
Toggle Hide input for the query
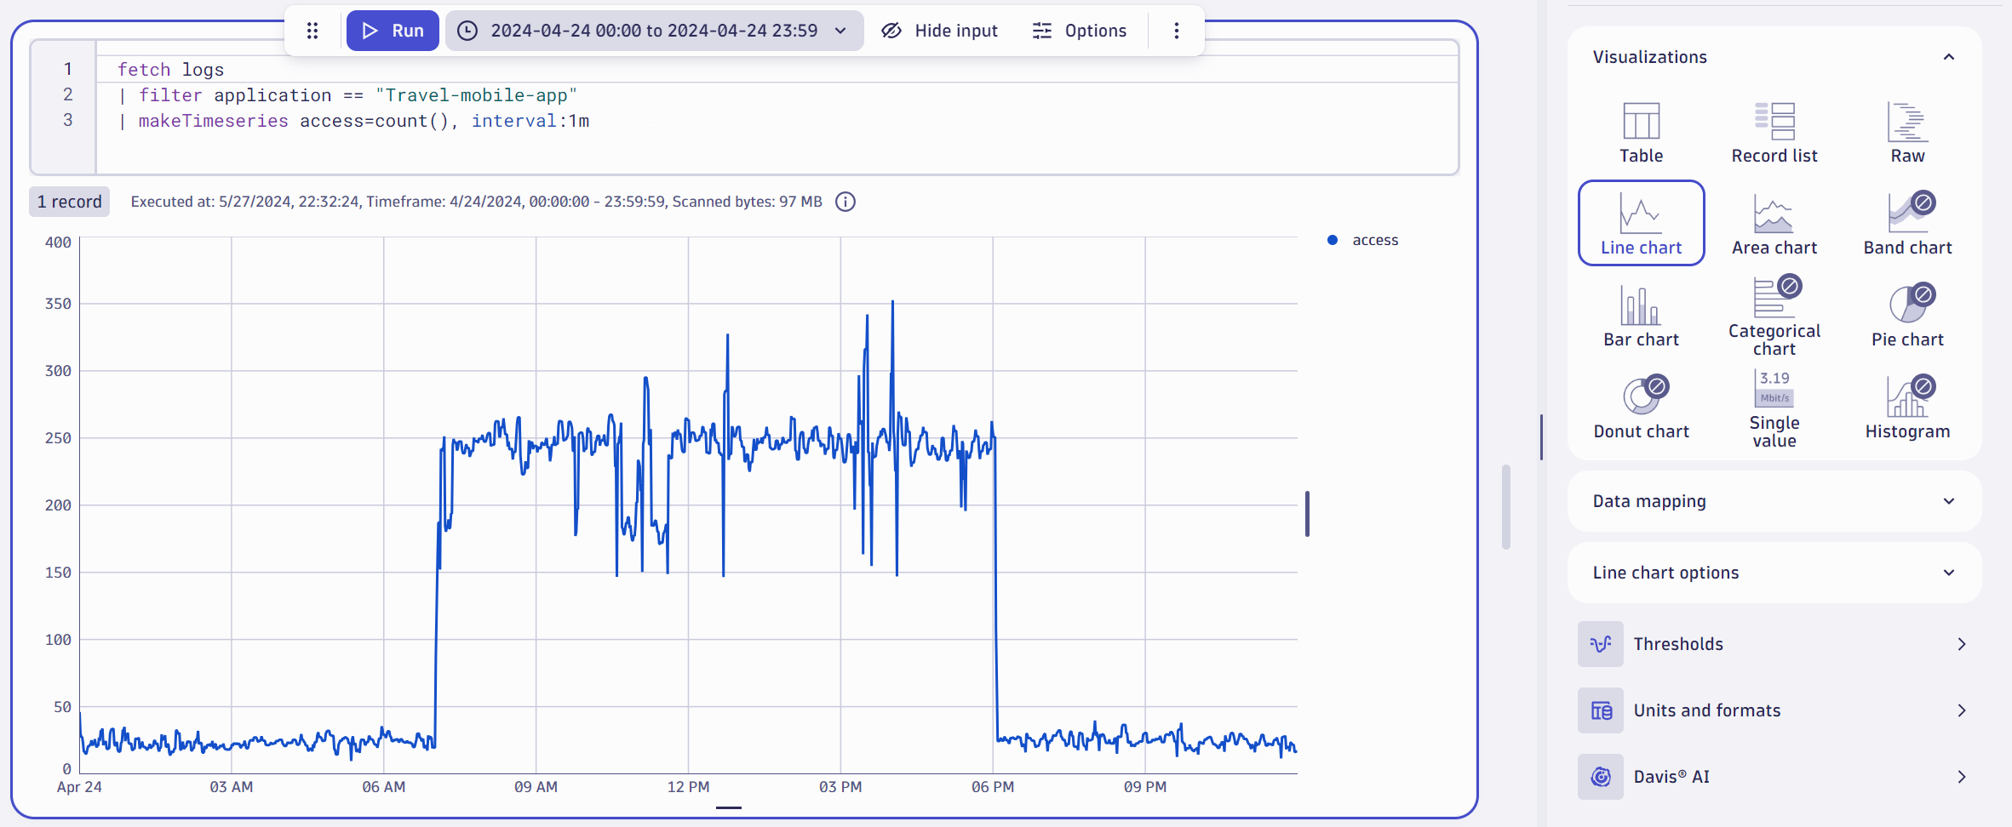(939, 30)
